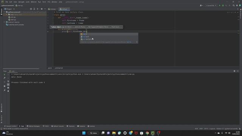Open the Window menu
This screenshot has height=136, width=242.
pyautogui.click(x=54, y=2)
